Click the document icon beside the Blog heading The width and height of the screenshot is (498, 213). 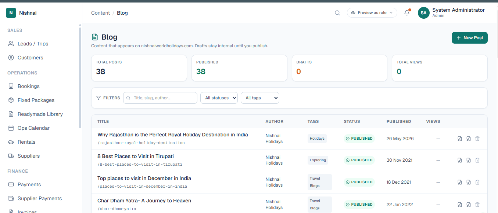click(x=95, y=37)
